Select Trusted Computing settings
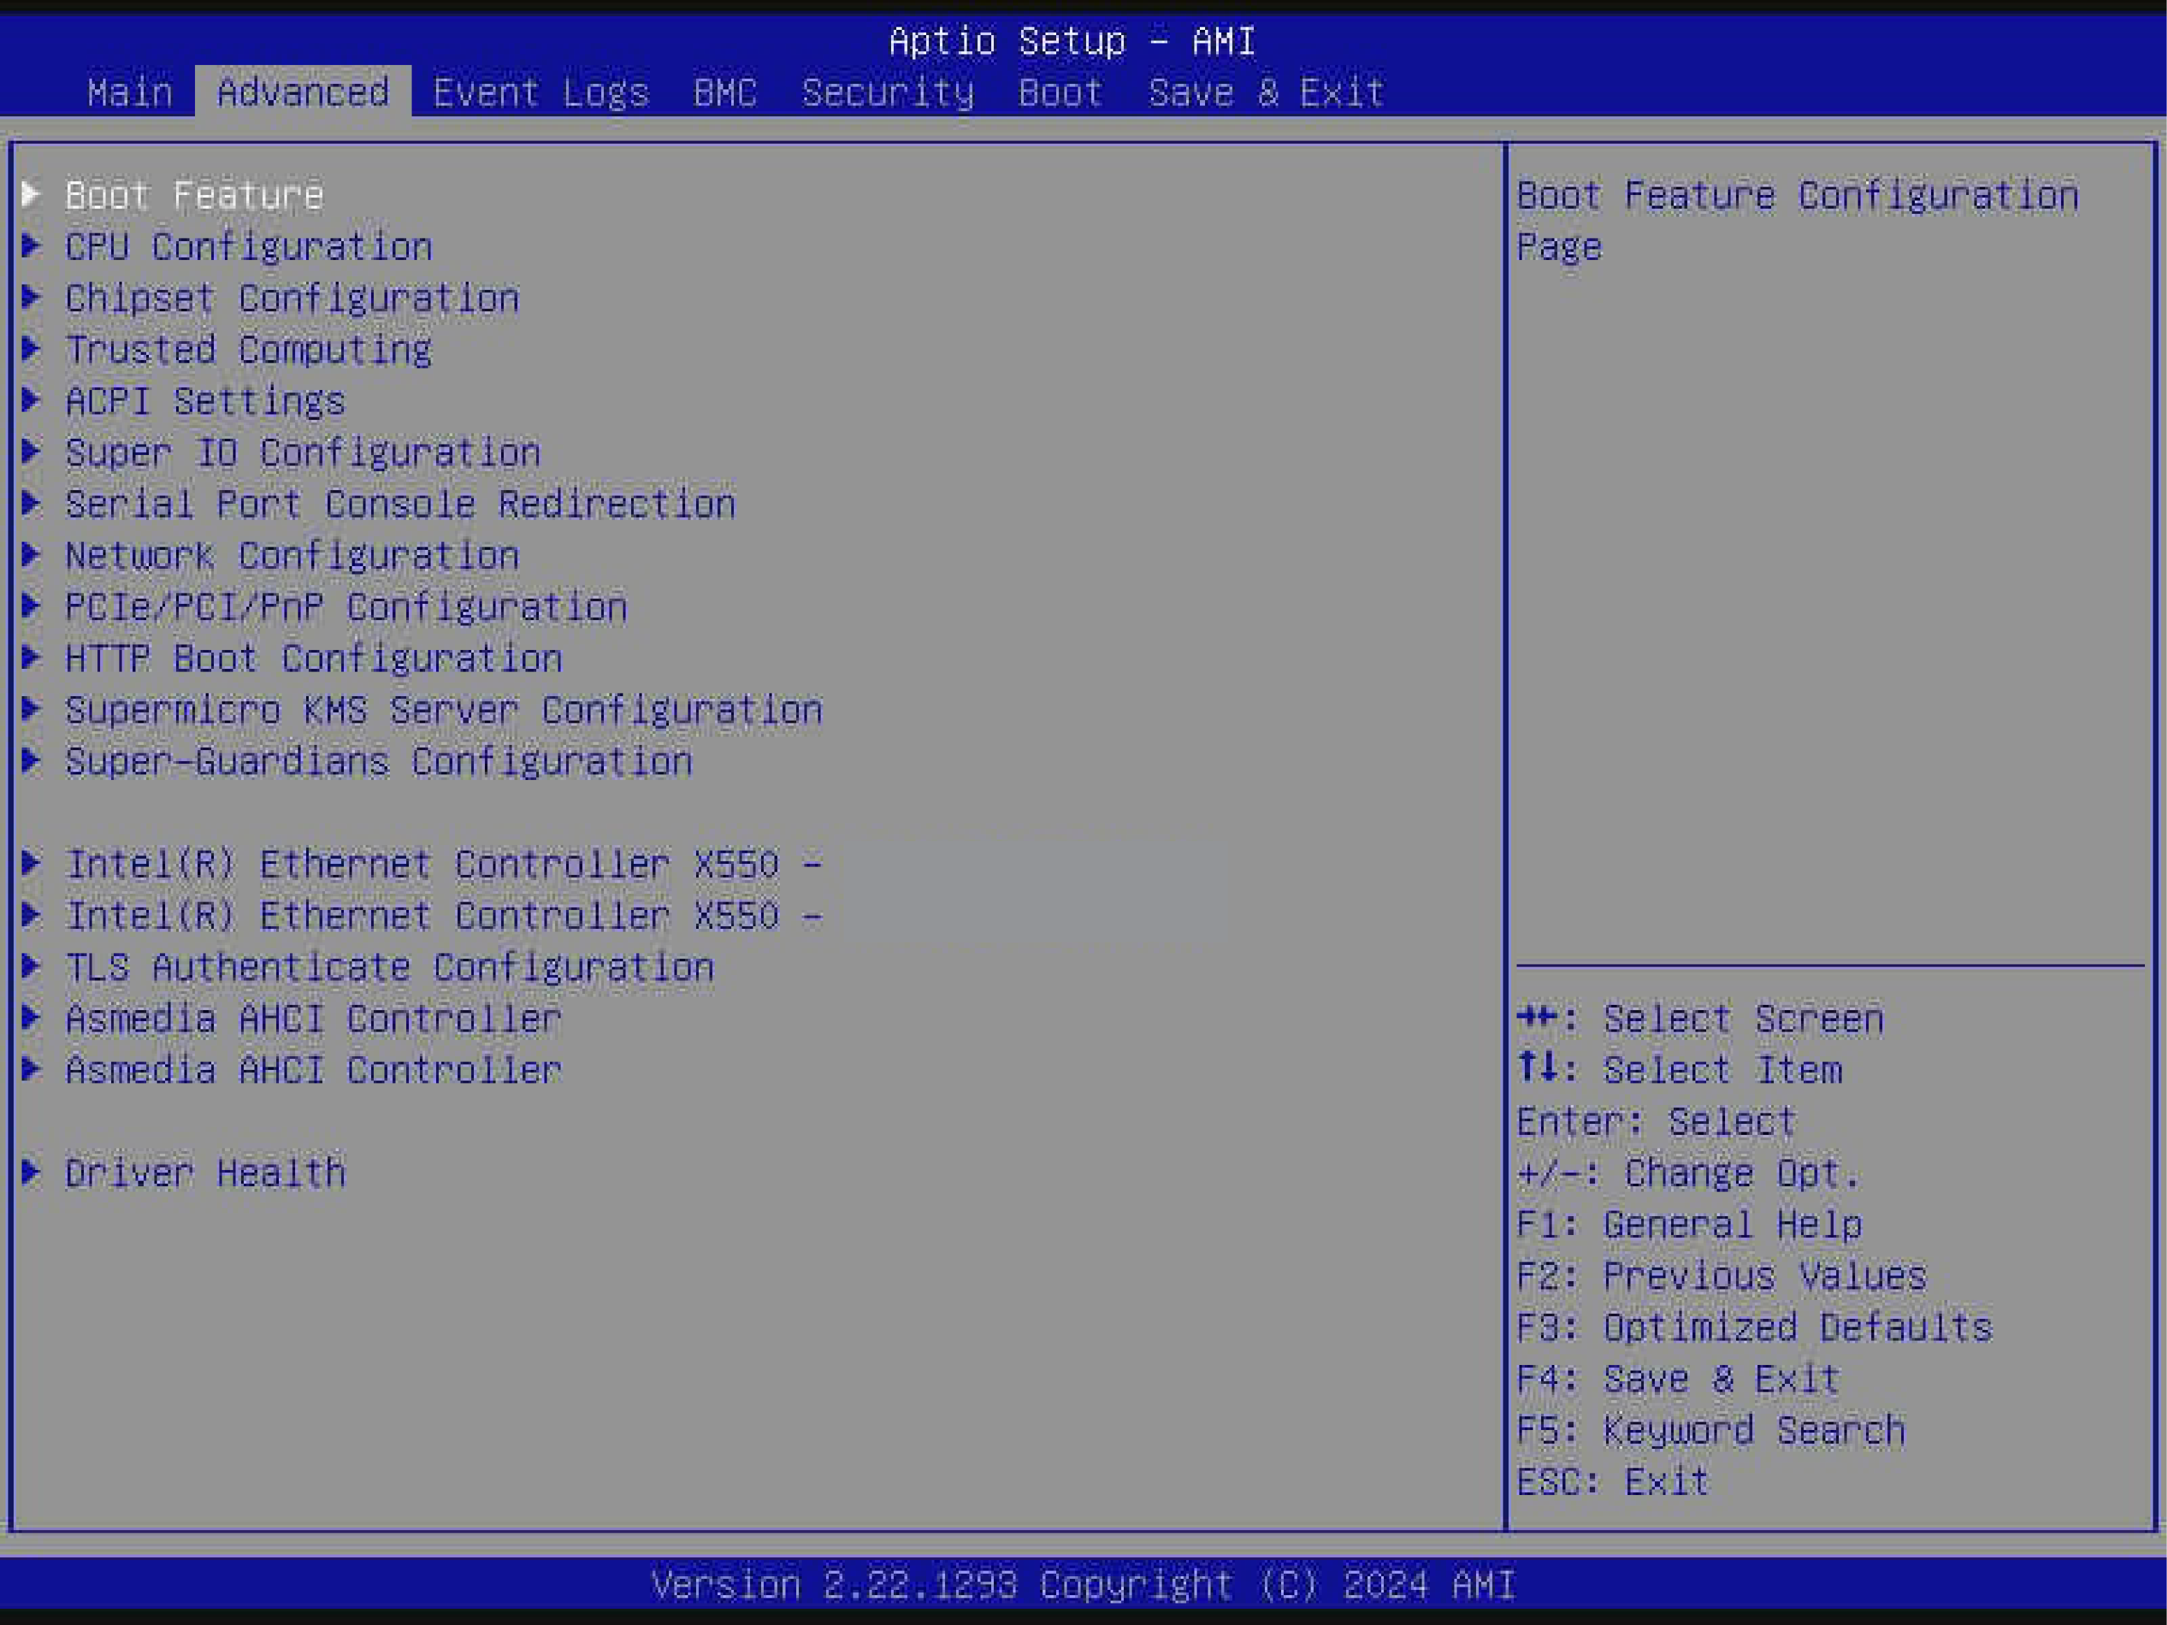 coord(247,350)
